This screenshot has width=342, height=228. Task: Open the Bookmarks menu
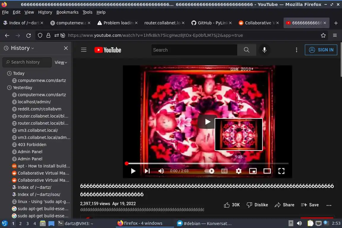tap(67, 12)
